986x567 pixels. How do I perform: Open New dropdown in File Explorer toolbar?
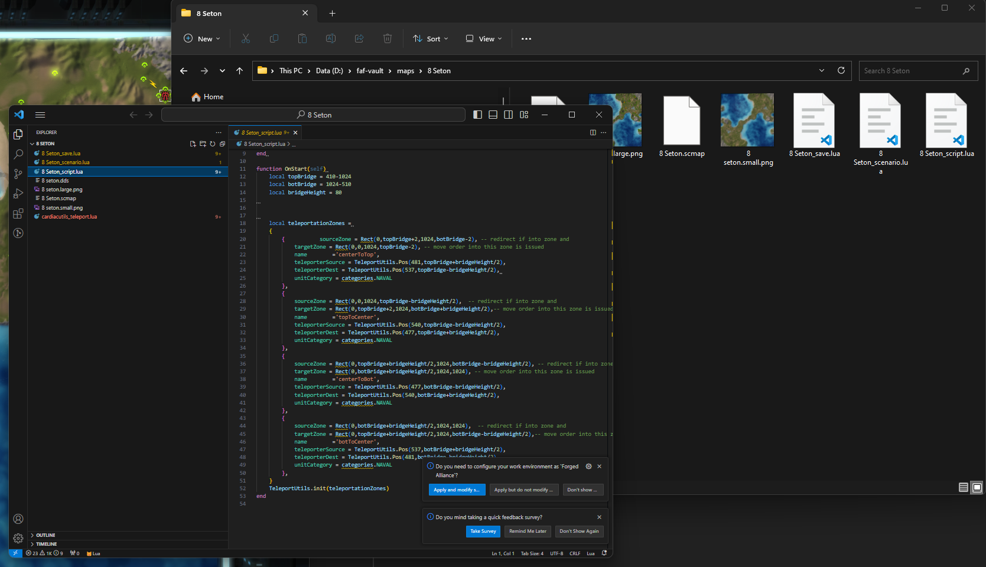201,38
